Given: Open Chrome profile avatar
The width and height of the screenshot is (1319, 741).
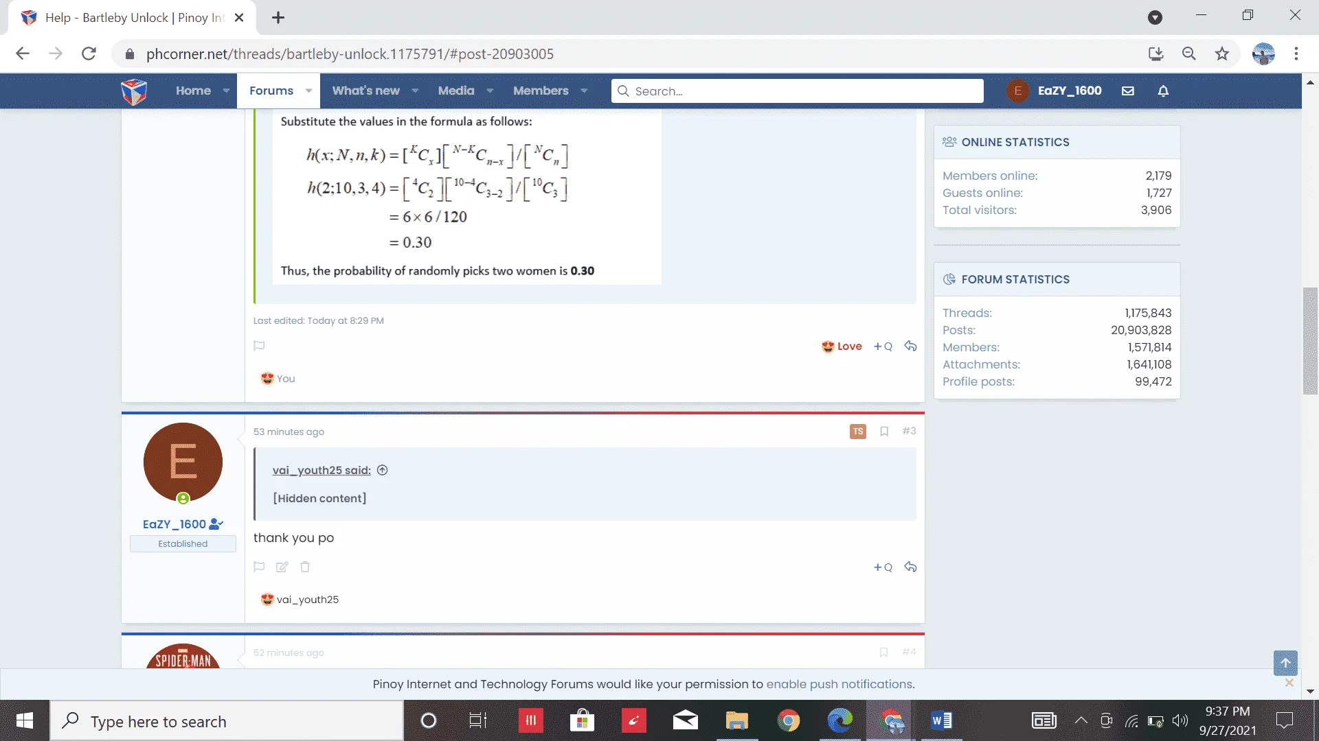Looking at the screenshot, I should click(1263, 54).
